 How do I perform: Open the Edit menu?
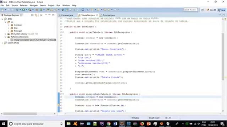point(7,6)
